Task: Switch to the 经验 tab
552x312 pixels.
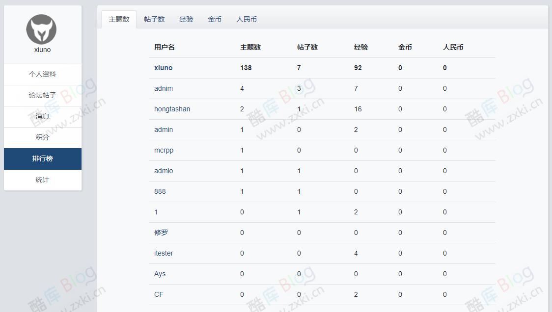Action: coord(187,19)
